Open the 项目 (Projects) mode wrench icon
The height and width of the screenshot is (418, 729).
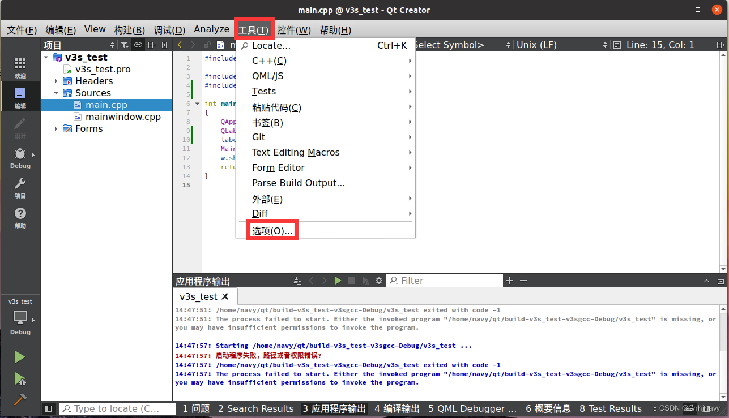[20, 188]
